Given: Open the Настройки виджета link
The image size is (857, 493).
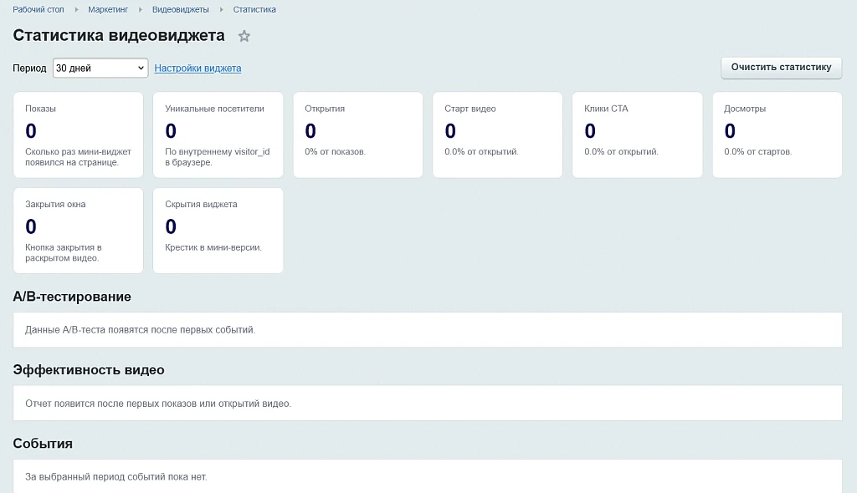Looking at the screenshot, I should (198, 69).
